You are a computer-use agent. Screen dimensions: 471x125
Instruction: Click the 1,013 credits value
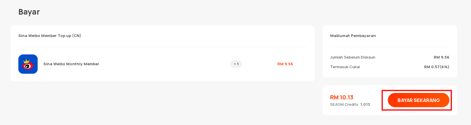[365, 105]
